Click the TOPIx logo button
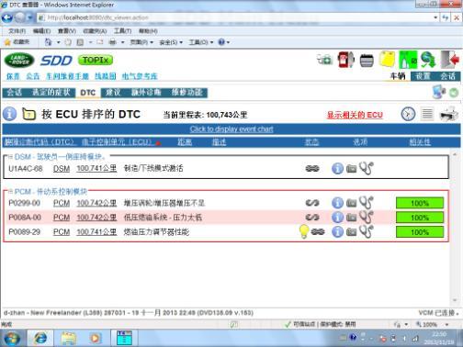This screenshot has width=463, height=347. pyautogui.click(x=96, y=60)
